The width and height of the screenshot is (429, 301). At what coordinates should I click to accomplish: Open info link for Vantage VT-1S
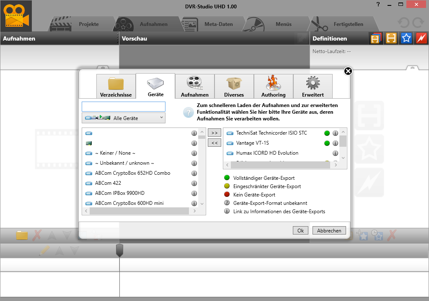pyautogui.click(x=335, y=143)
